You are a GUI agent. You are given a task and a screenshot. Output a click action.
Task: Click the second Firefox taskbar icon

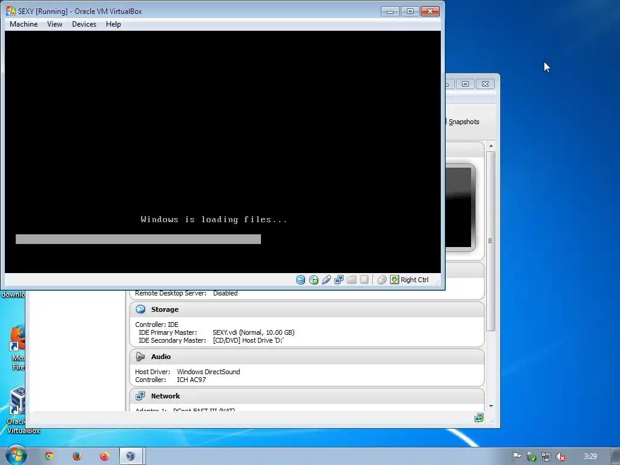[x=104, y=457]
